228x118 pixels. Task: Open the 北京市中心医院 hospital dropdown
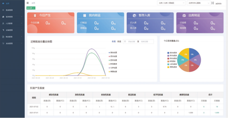(198, 3)
